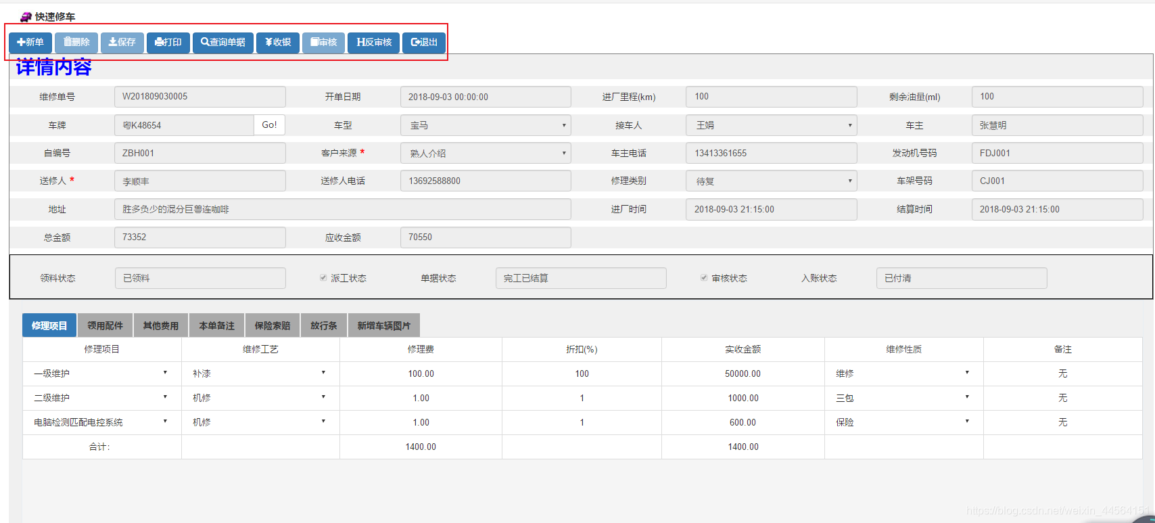Click the 领料状态 field 已领料

[x=200, y=278]
